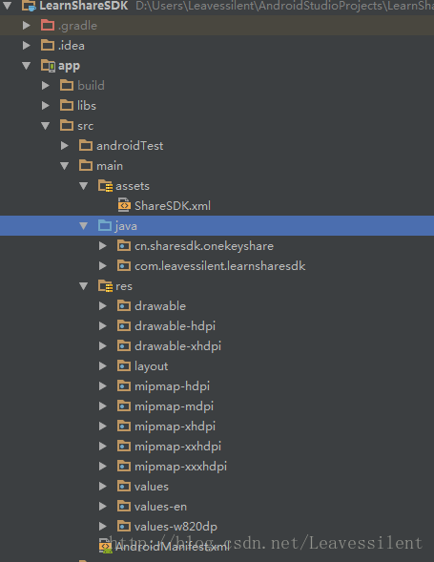
Task: Click the ShareSDK.xml file icon
Action: [124, 205]
